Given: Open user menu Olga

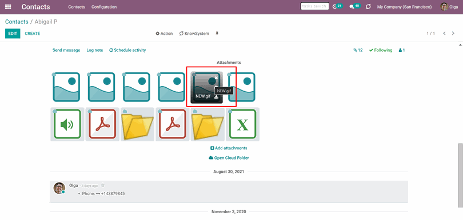Looking at the screenshot, I should (x=449, y=7).
